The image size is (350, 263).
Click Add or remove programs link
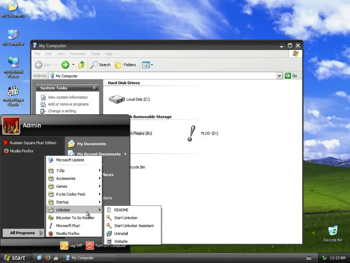[x=68, y=104]
